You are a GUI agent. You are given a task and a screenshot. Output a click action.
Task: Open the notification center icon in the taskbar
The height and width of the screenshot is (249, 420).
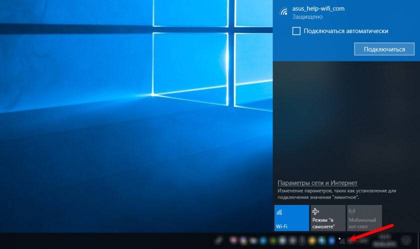click(406, 240)
